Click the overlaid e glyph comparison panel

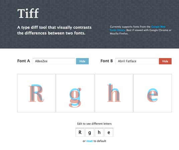(153, 93)
